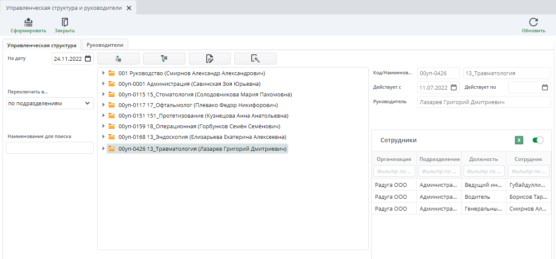Click the Сформировать toolbar icon
556x259 pixels.
[x=28, y=22]
